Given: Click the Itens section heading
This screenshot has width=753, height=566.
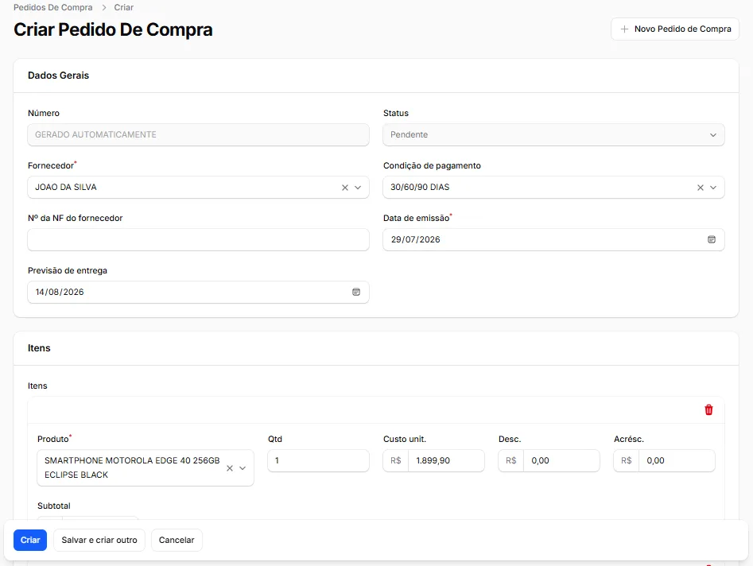Looking at the screenshot, I should pyautogui.click(x=39, y=348).
